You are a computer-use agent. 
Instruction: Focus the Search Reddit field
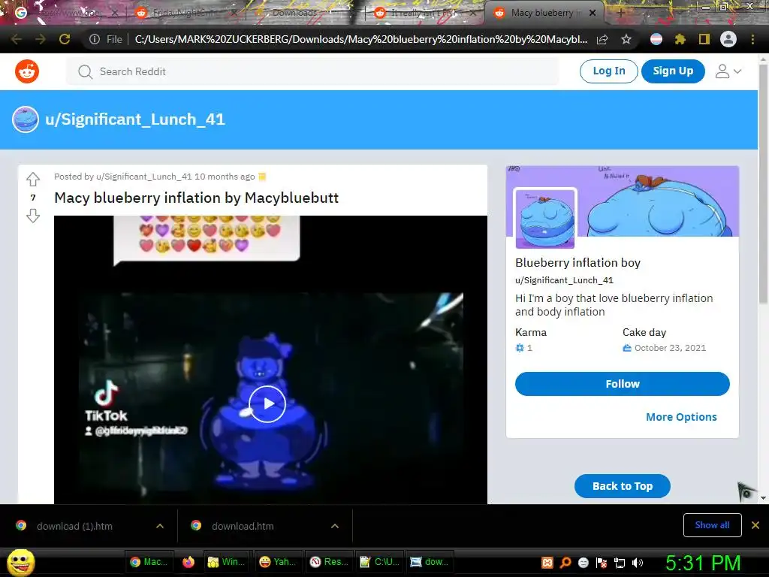[312, 71]
